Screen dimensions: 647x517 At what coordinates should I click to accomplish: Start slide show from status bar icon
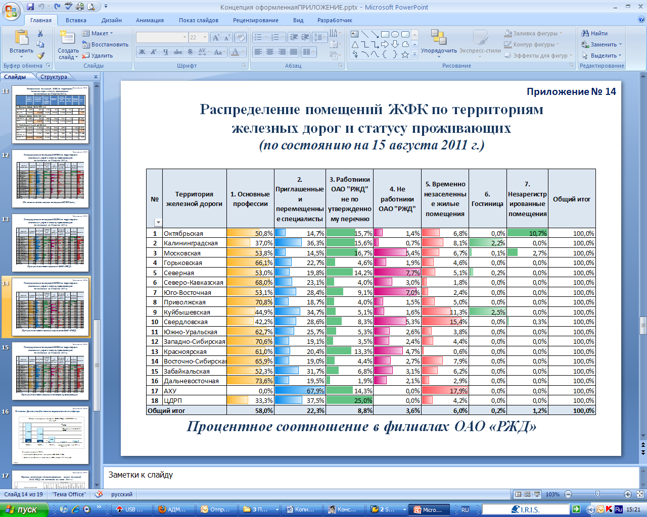click(x=537, y=494)
